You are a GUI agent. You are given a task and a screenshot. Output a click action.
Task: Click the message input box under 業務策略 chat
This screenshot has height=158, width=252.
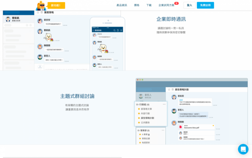coord(67,67)
